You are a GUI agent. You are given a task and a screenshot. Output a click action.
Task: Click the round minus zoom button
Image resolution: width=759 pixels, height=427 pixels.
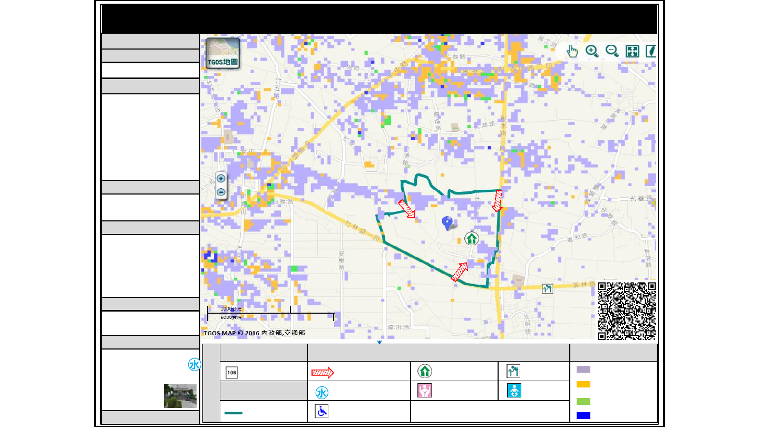221,192
